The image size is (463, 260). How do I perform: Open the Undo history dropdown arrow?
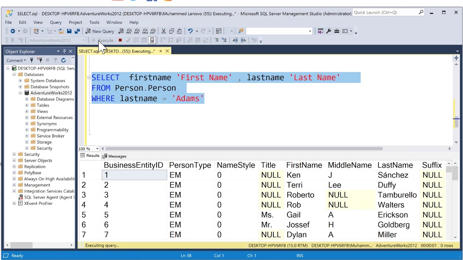point(197,31)
